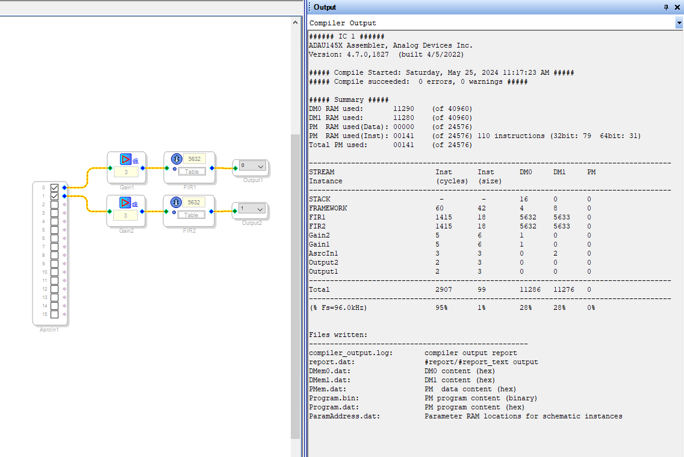Enable AsrcIn1 channel 6 checkbox
This screenshot has width=684, height=457.
pos(55,239)
